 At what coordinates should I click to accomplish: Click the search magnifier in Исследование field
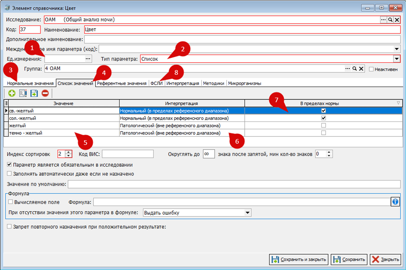click(x=390, y=20)
